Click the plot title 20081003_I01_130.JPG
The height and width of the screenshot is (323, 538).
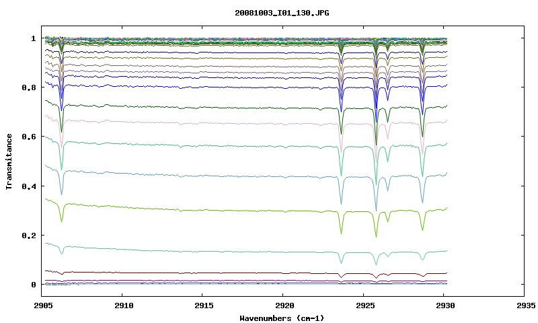click(x=282, y=13)
